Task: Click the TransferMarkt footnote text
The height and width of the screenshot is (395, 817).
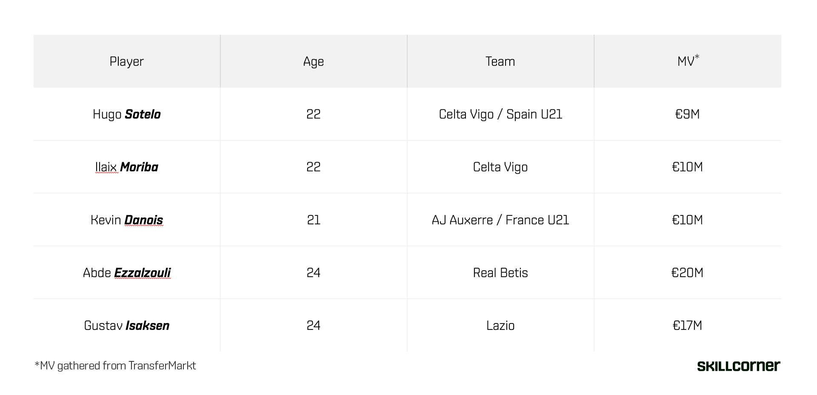Action: tap(115, 366)
